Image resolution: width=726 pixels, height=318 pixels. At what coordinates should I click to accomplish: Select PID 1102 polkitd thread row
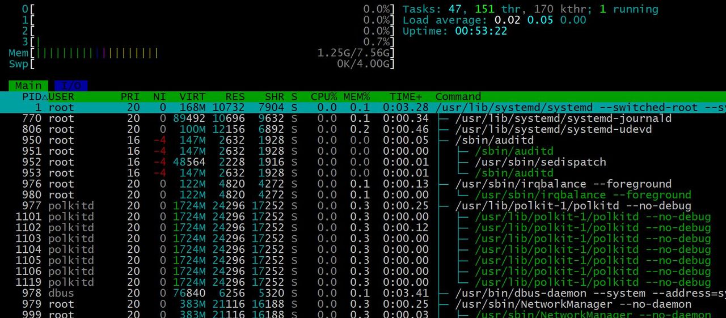coord(363,227)
